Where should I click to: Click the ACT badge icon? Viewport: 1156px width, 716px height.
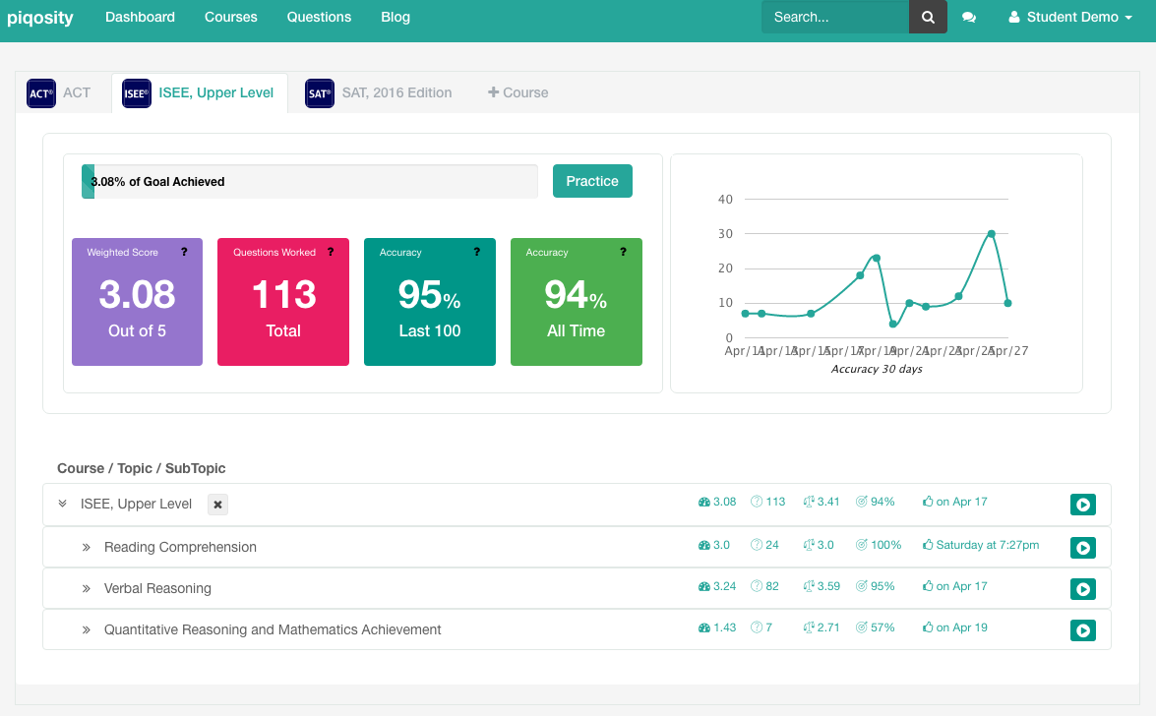pyautogui.click(x=41, y=93)
